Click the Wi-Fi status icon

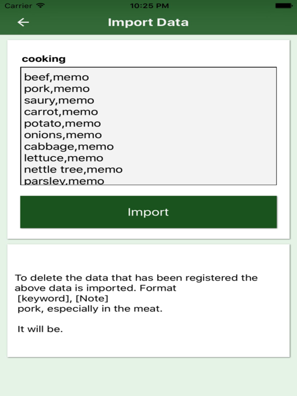pos(40,6)
